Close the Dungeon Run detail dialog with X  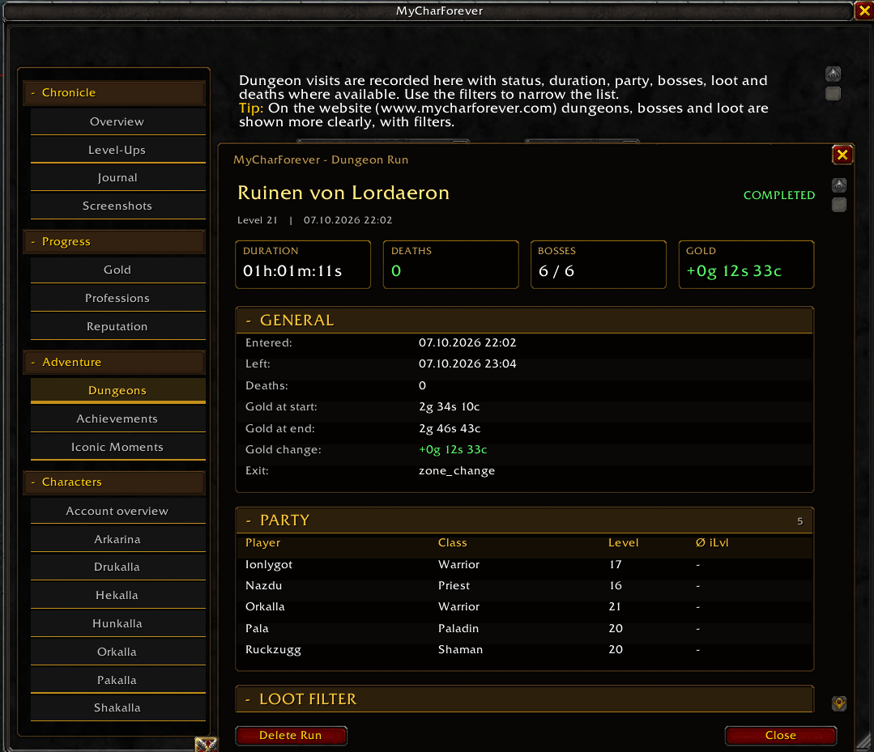[842, 155]
